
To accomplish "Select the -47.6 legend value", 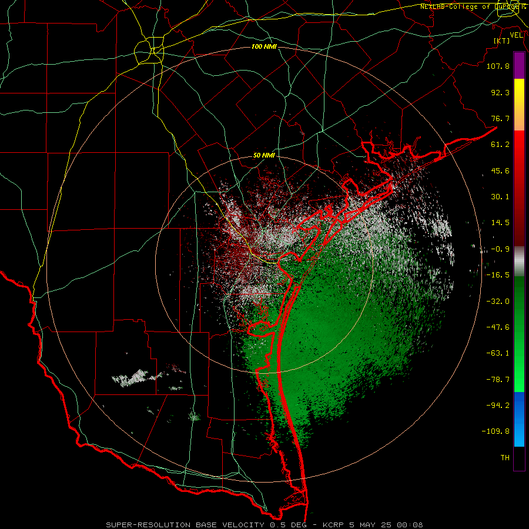I will coord(498,327).
